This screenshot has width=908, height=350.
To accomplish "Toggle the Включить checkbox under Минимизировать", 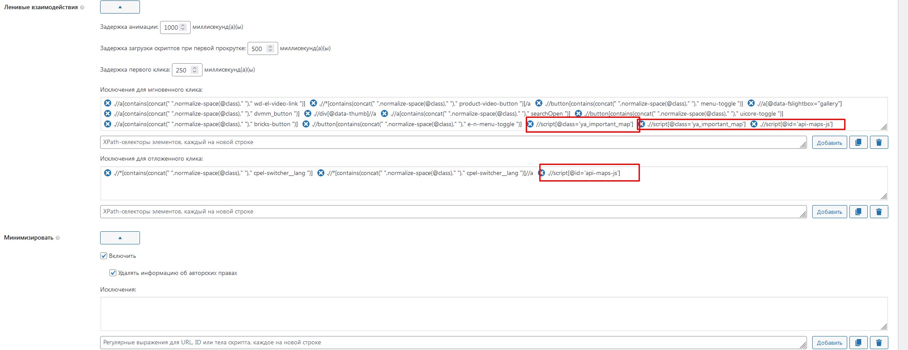I will tap(104, 256).
